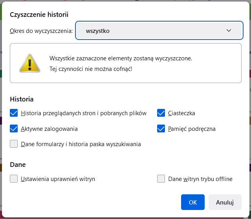Uncheck the 'Ciasteczka' checkbox

click(161, 113)
